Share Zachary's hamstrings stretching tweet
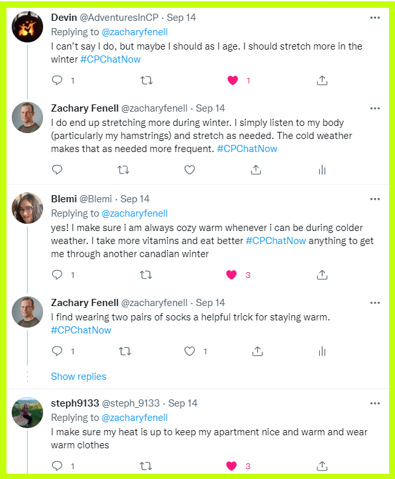Screen dimensions: 395x479 (256, 170)
